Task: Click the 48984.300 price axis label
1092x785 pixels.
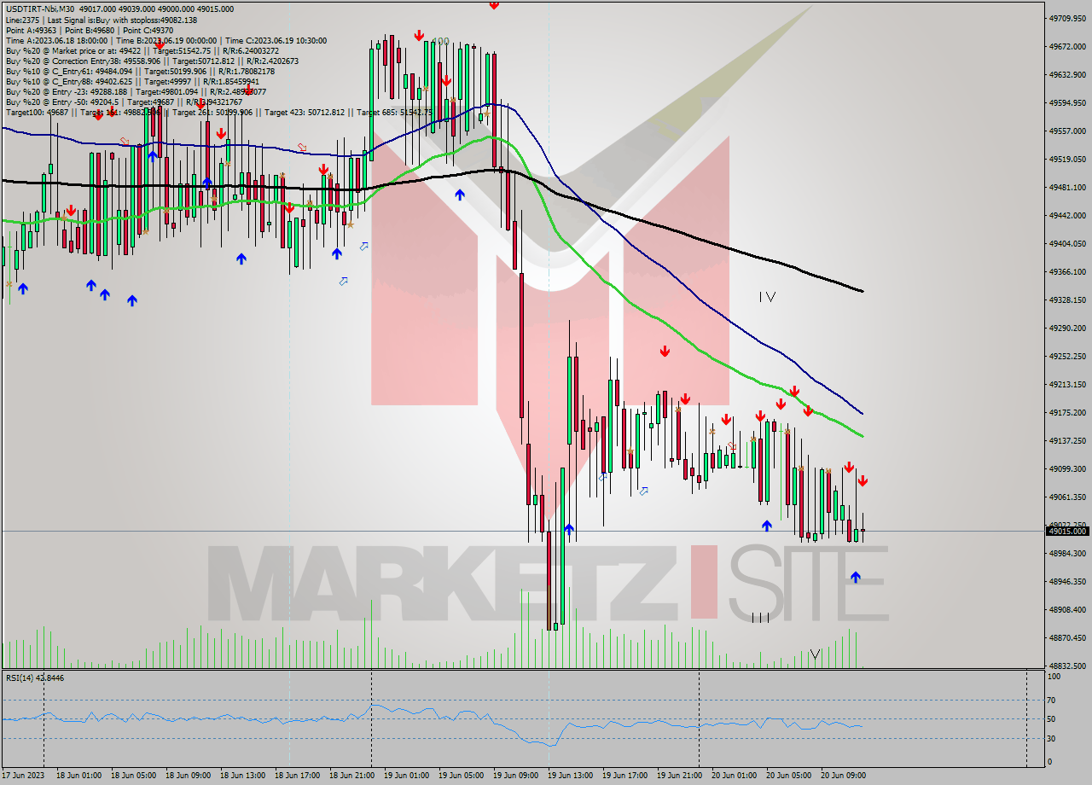Action: [x=1067, y=553]
